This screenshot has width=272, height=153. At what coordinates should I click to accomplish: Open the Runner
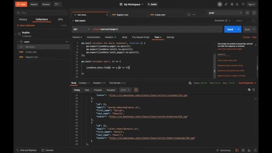[46, 4]
